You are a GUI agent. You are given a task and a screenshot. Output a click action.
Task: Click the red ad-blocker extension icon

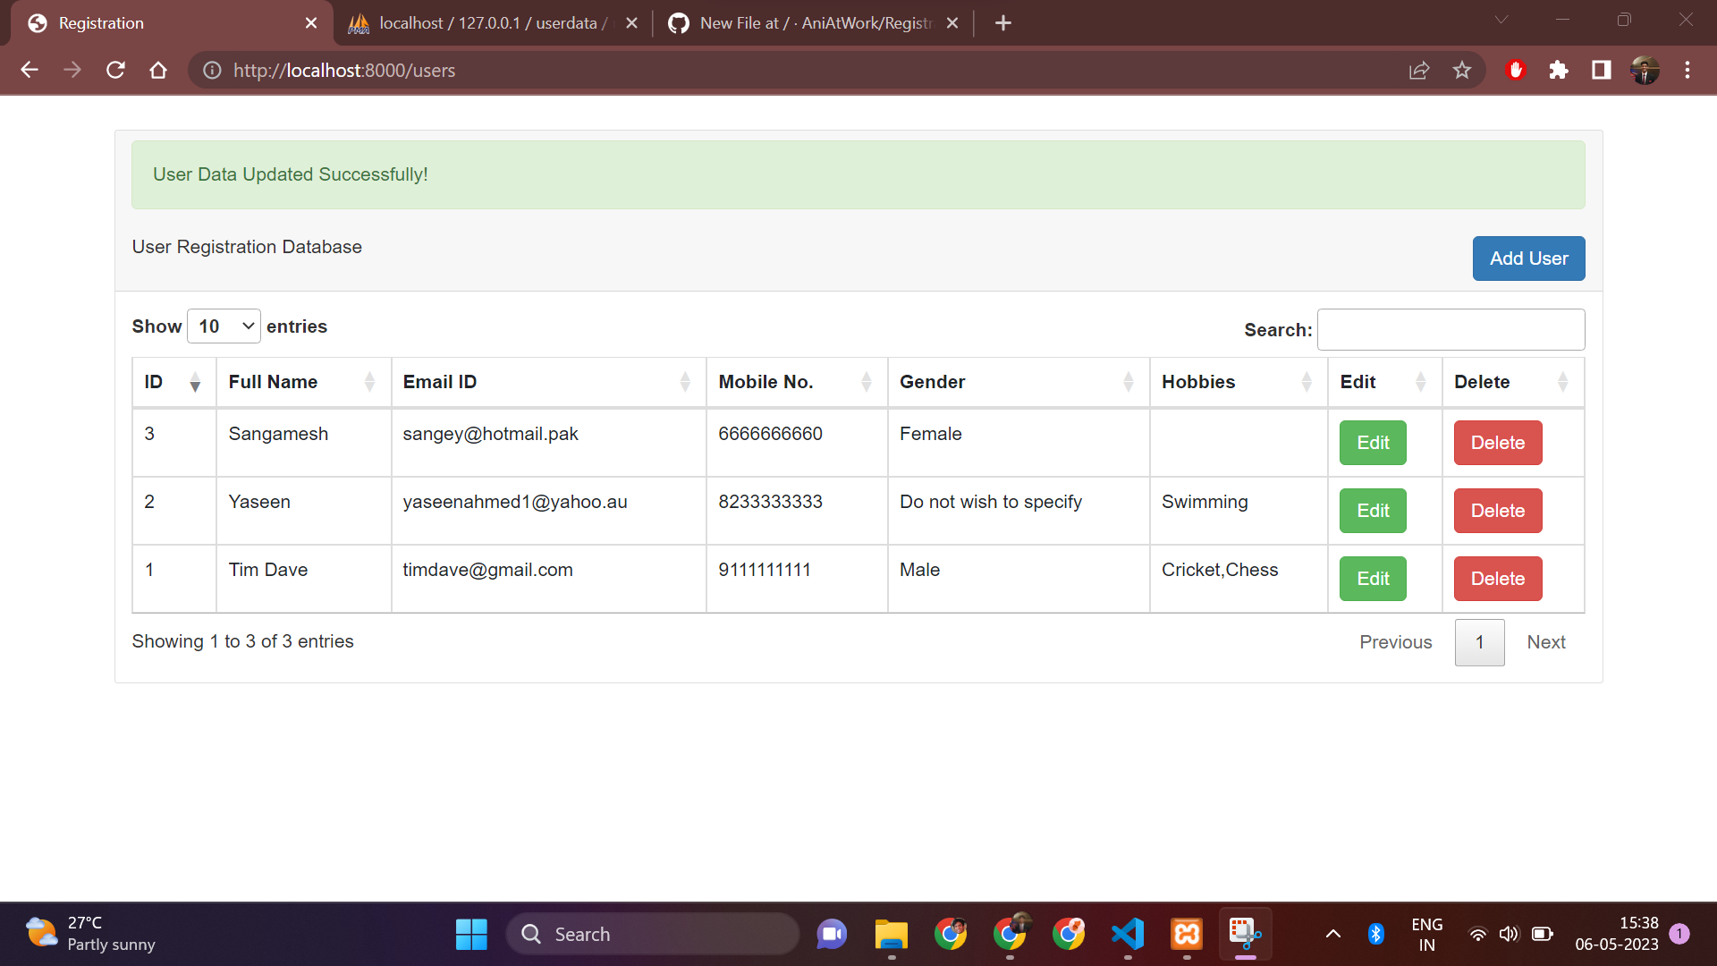(x=1515, y=70)
